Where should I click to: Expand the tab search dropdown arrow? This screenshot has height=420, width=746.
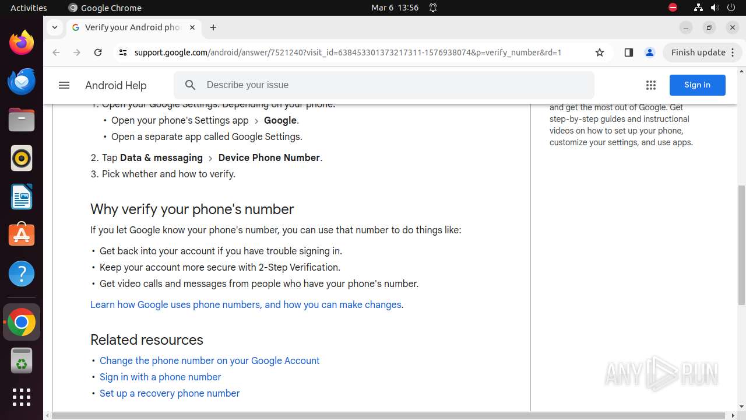click(x=54, y=27)
